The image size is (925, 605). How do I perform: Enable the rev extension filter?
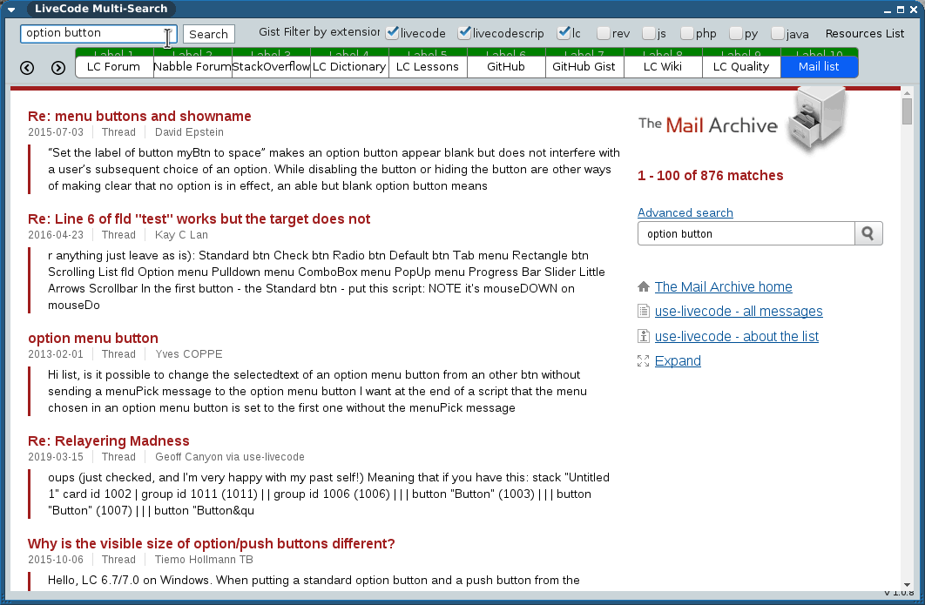(x=604, y=34)
